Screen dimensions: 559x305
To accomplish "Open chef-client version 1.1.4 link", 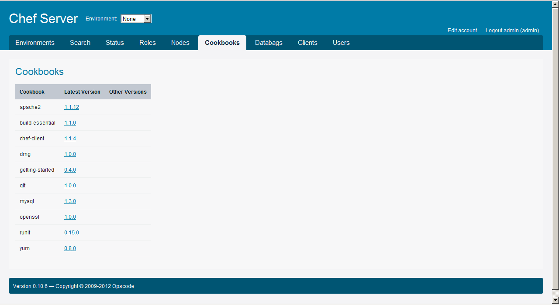I will pos(70,139).
